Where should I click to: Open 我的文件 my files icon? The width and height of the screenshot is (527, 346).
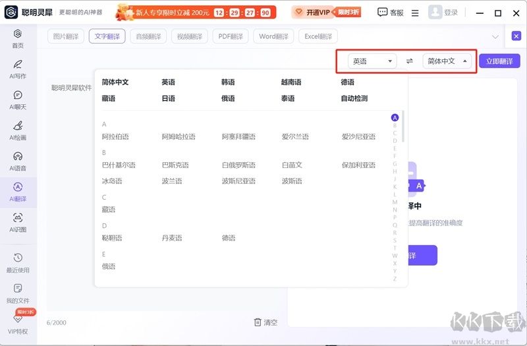click(x=18, y=289)
